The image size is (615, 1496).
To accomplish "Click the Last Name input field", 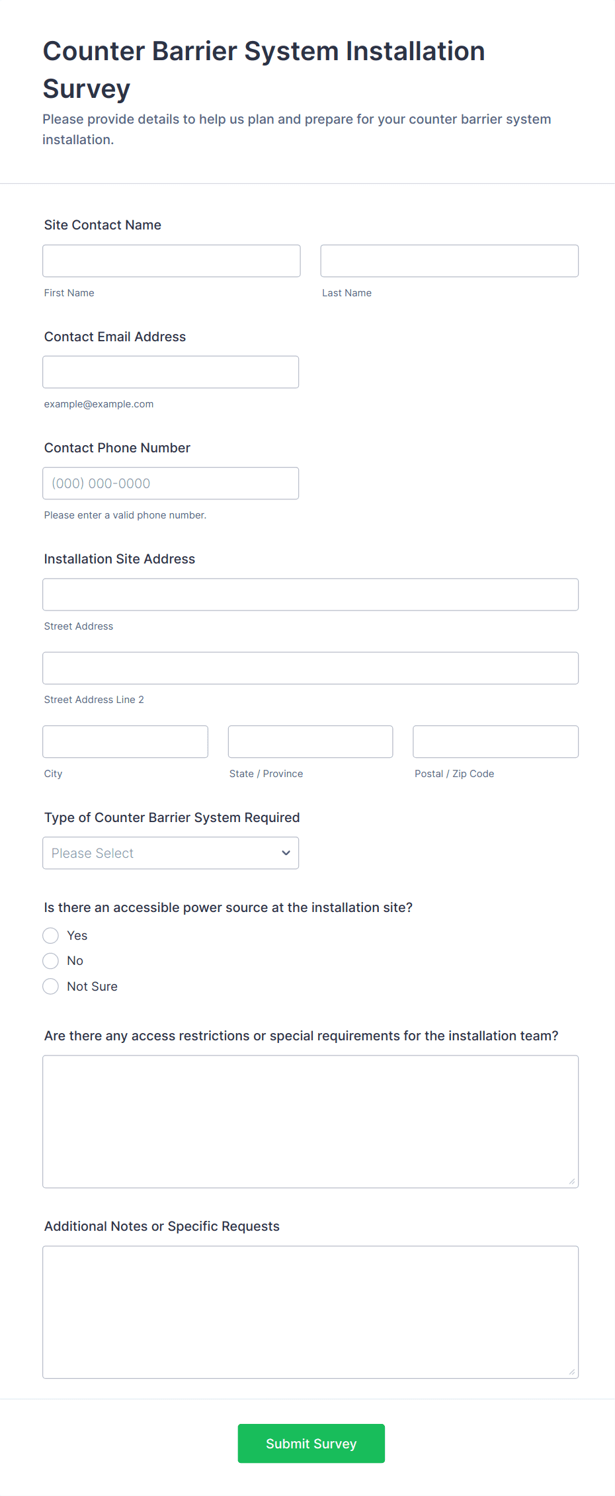I will click(449, 261).
